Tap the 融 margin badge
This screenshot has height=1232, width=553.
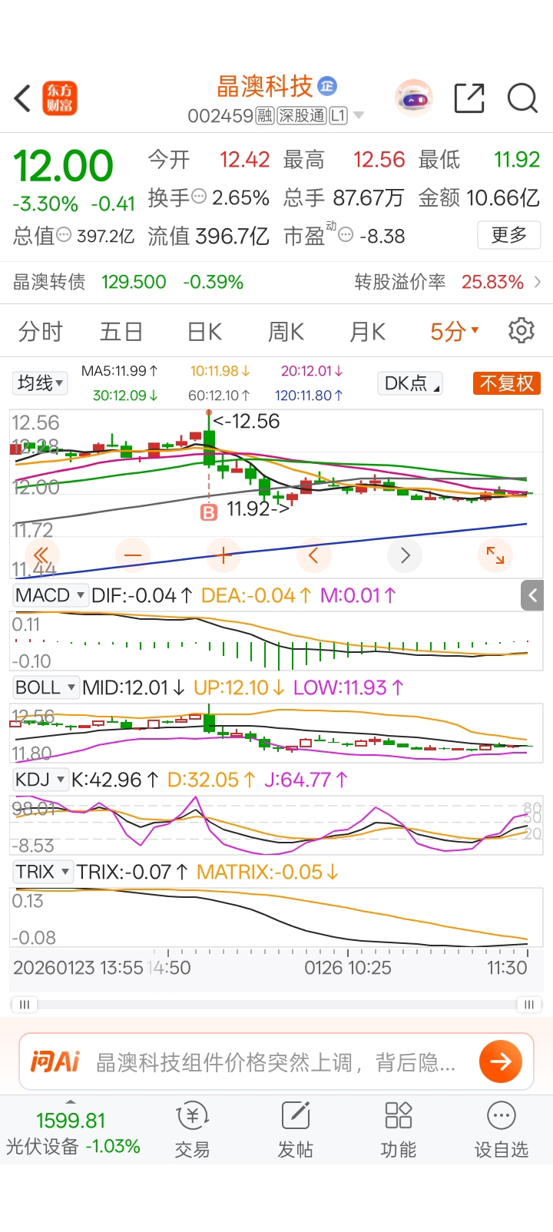pyautogui.click(x=265, y=116)
